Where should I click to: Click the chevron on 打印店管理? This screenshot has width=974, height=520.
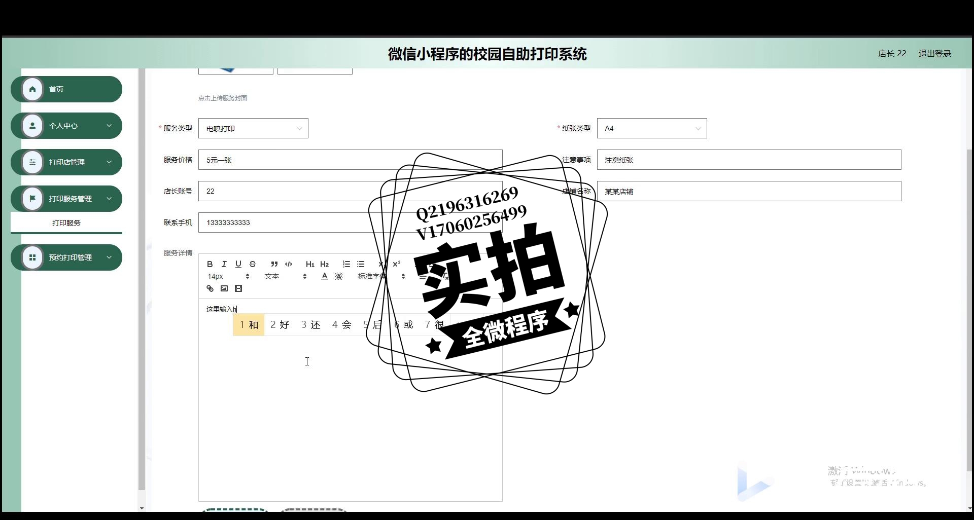tap(109, 162)
